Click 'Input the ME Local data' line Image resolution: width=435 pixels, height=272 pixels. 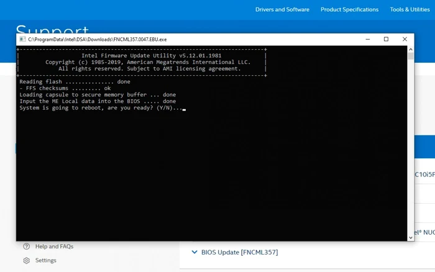click(98, 101)
